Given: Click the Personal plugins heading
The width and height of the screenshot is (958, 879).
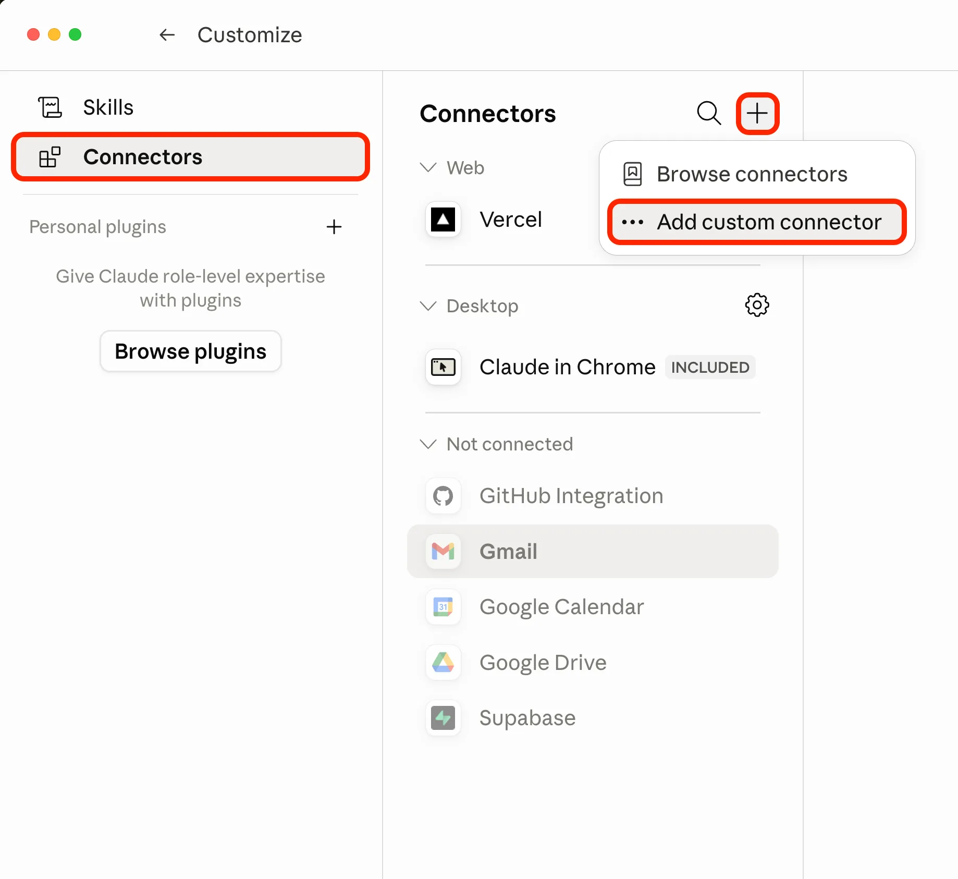Looking at the screenshot, I should click(97, 227).
